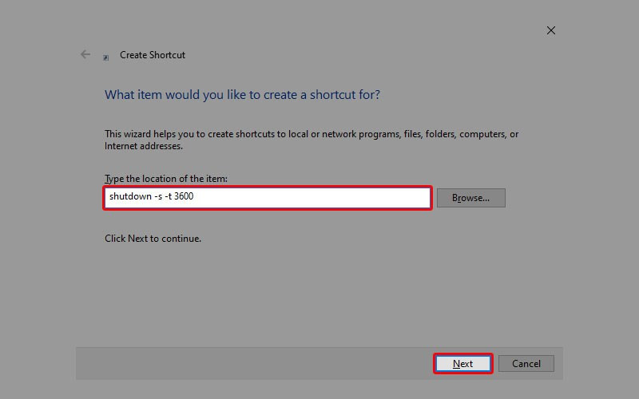Click the 'Type the location of the item' label
The height and width of the screenshot is (399, 639).
[166, 179]
